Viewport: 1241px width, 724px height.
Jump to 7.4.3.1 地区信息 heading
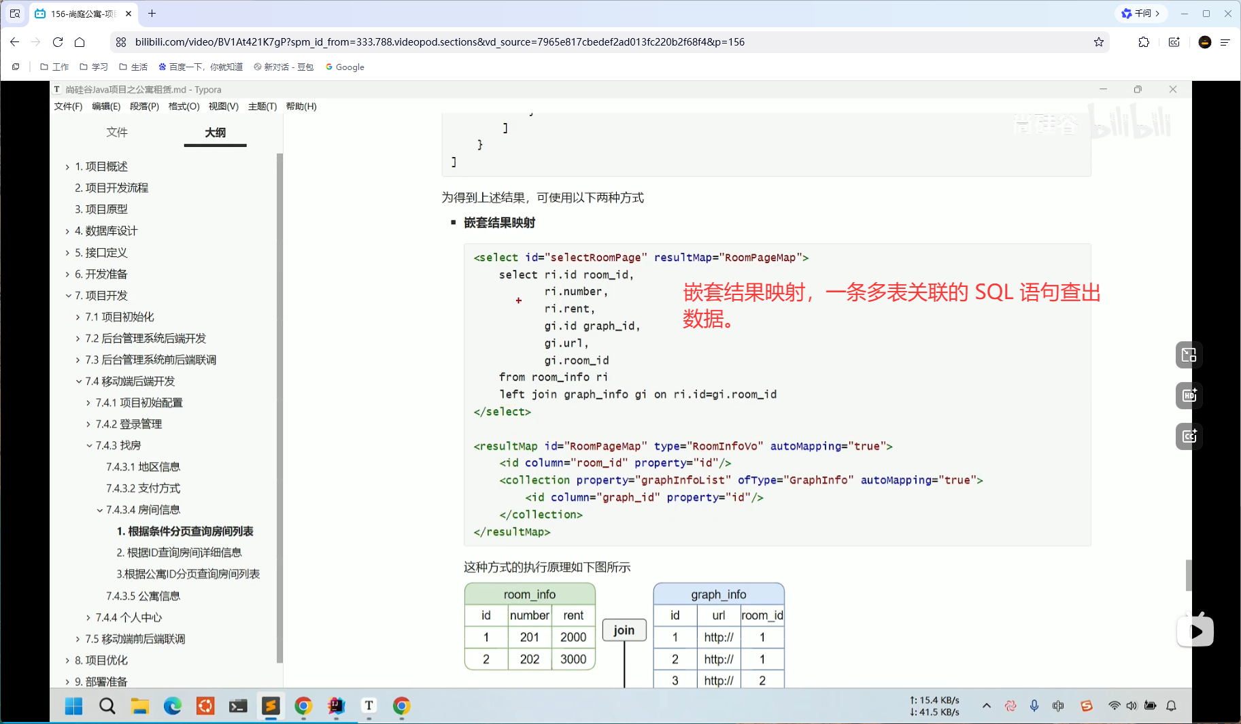click(143, 467)
